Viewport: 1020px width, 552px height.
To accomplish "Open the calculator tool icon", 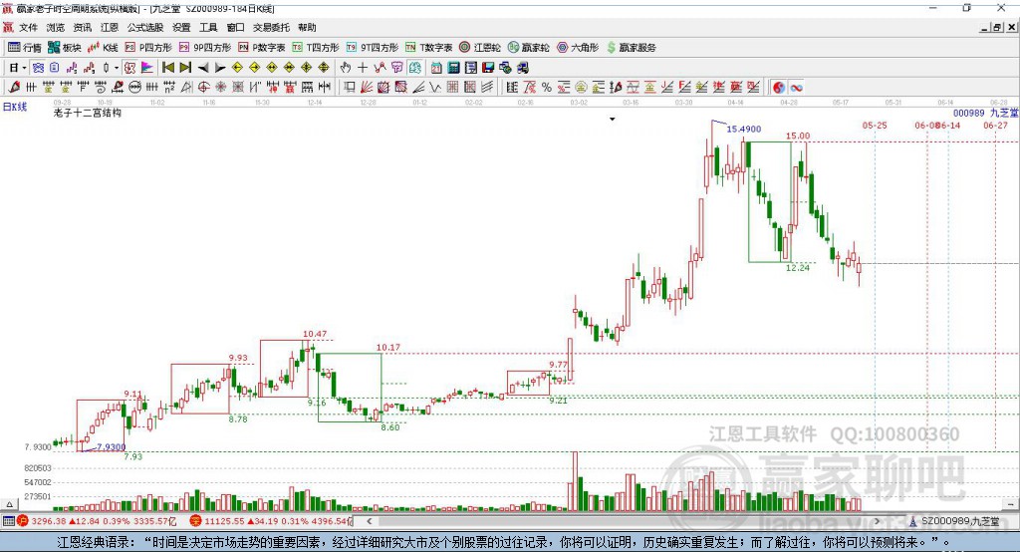I will 453,67.
